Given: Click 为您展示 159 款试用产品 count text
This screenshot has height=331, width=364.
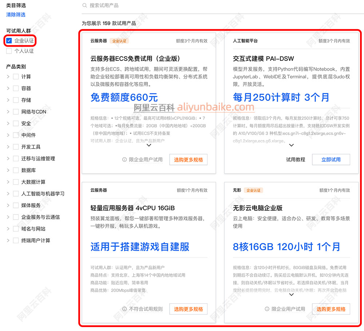Looking at the screenshot, I should tap(109, 23).
